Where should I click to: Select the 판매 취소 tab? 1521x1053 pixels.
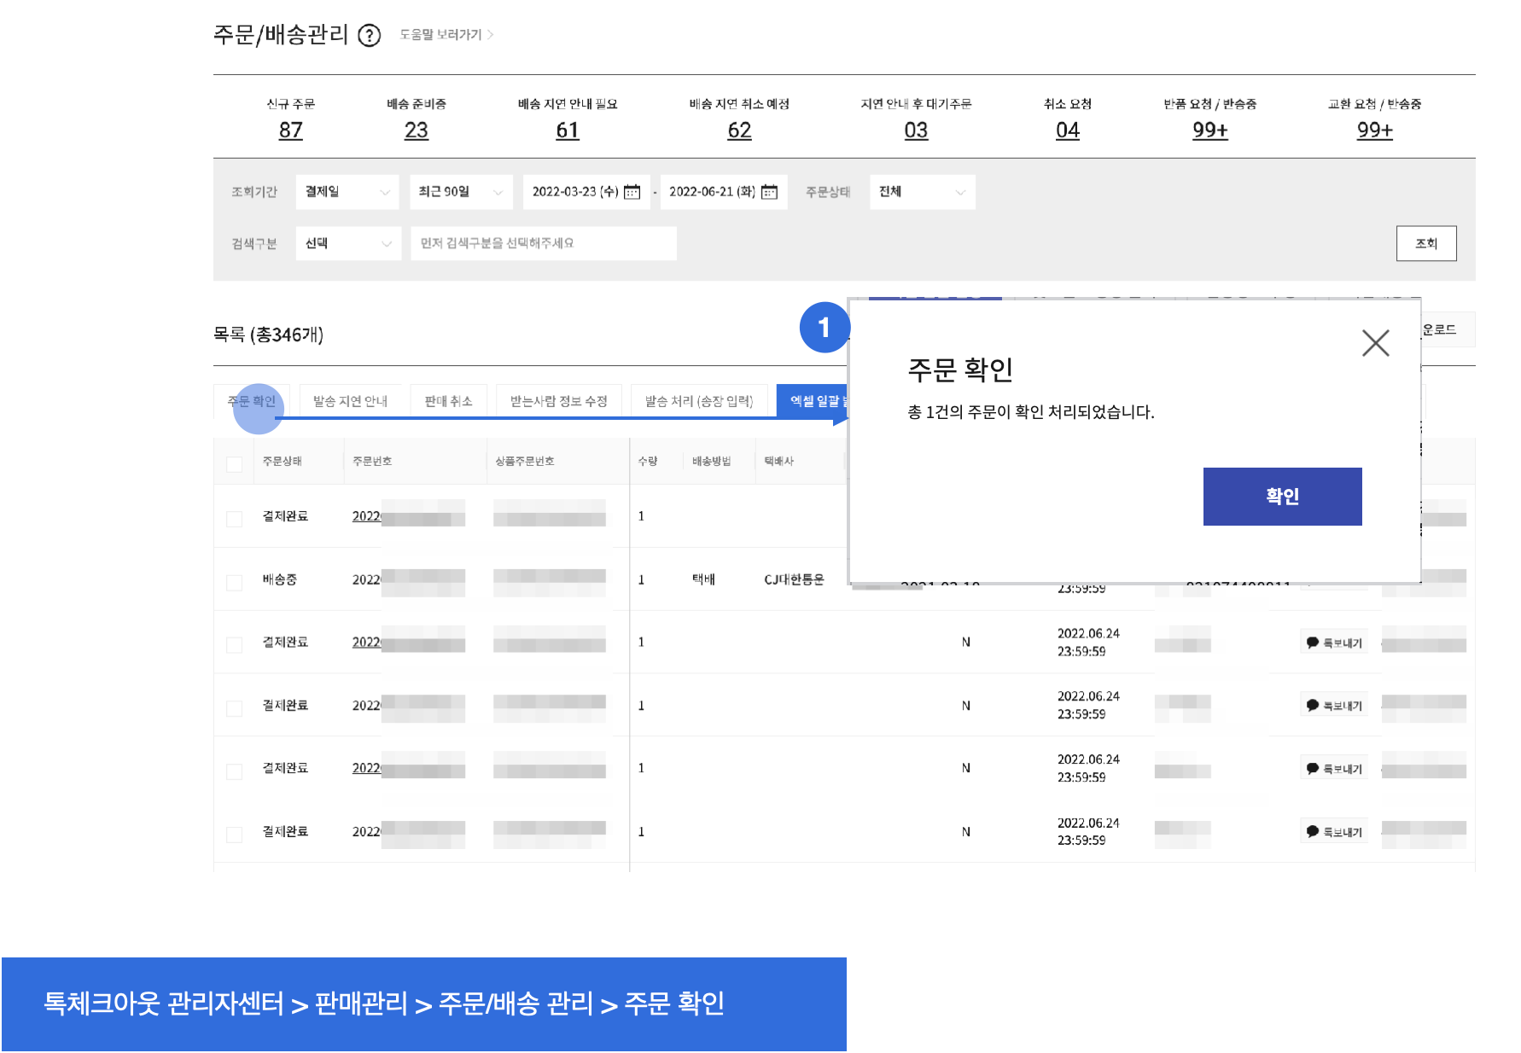[448, 401]
